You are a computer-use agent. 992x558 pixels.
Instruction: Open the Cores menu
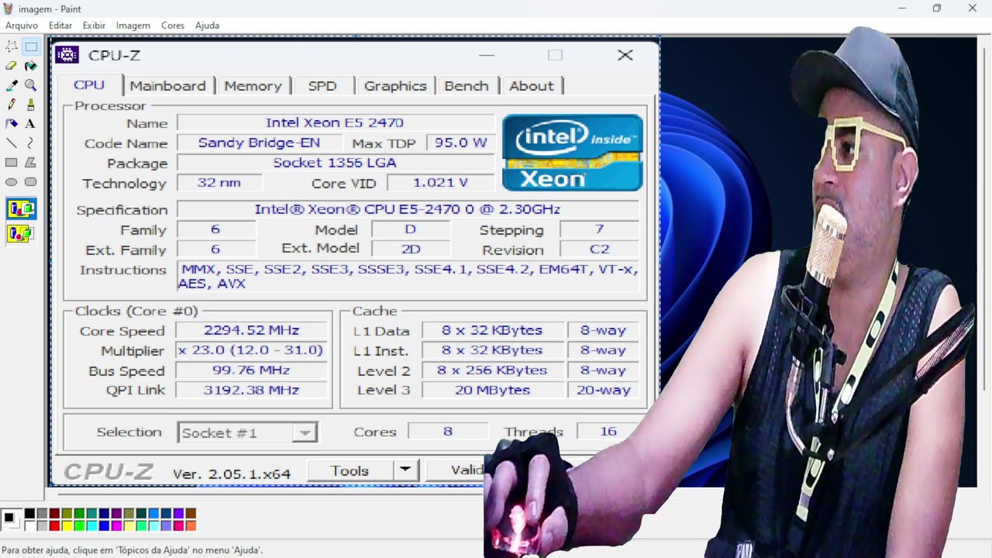[x=173, y=26]
